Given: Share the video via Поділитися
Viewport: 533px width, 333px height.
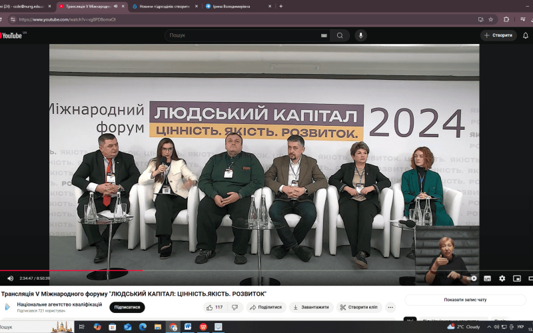Looking at the screenshot, I should (x=266, y=307).
